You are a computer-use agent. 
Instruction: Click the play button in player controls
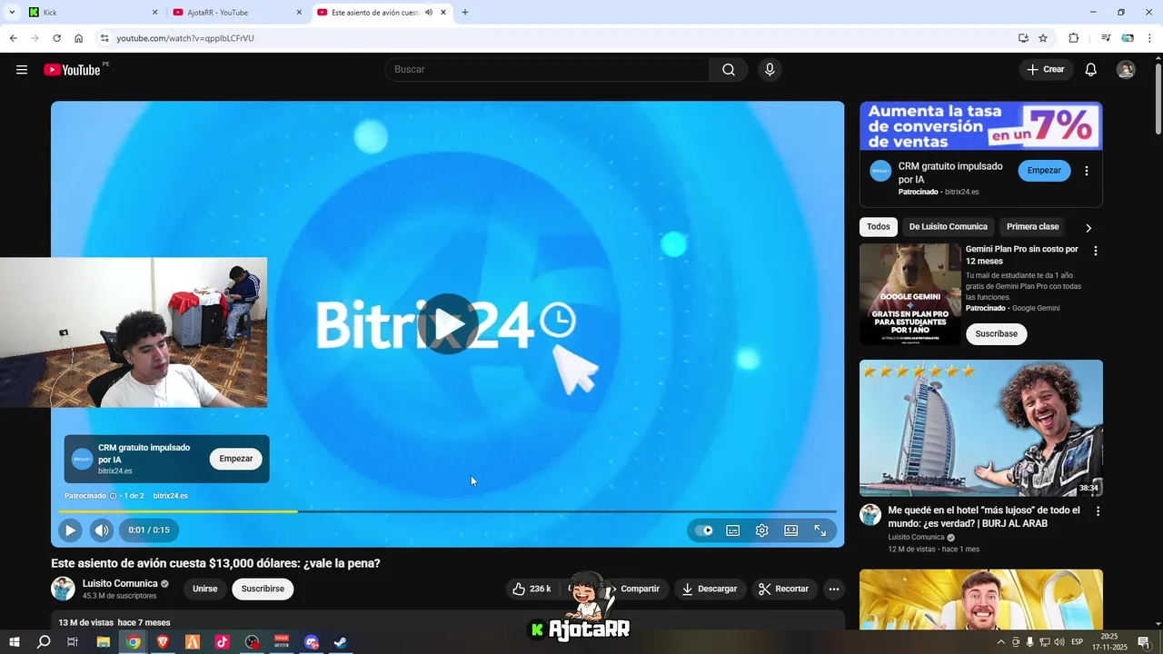pos(70,530)
